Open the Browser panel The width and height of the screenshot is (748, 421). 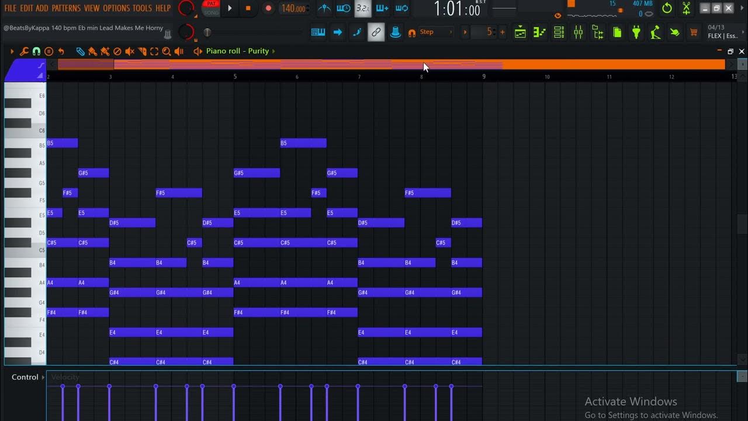click(x=598, y=32)
